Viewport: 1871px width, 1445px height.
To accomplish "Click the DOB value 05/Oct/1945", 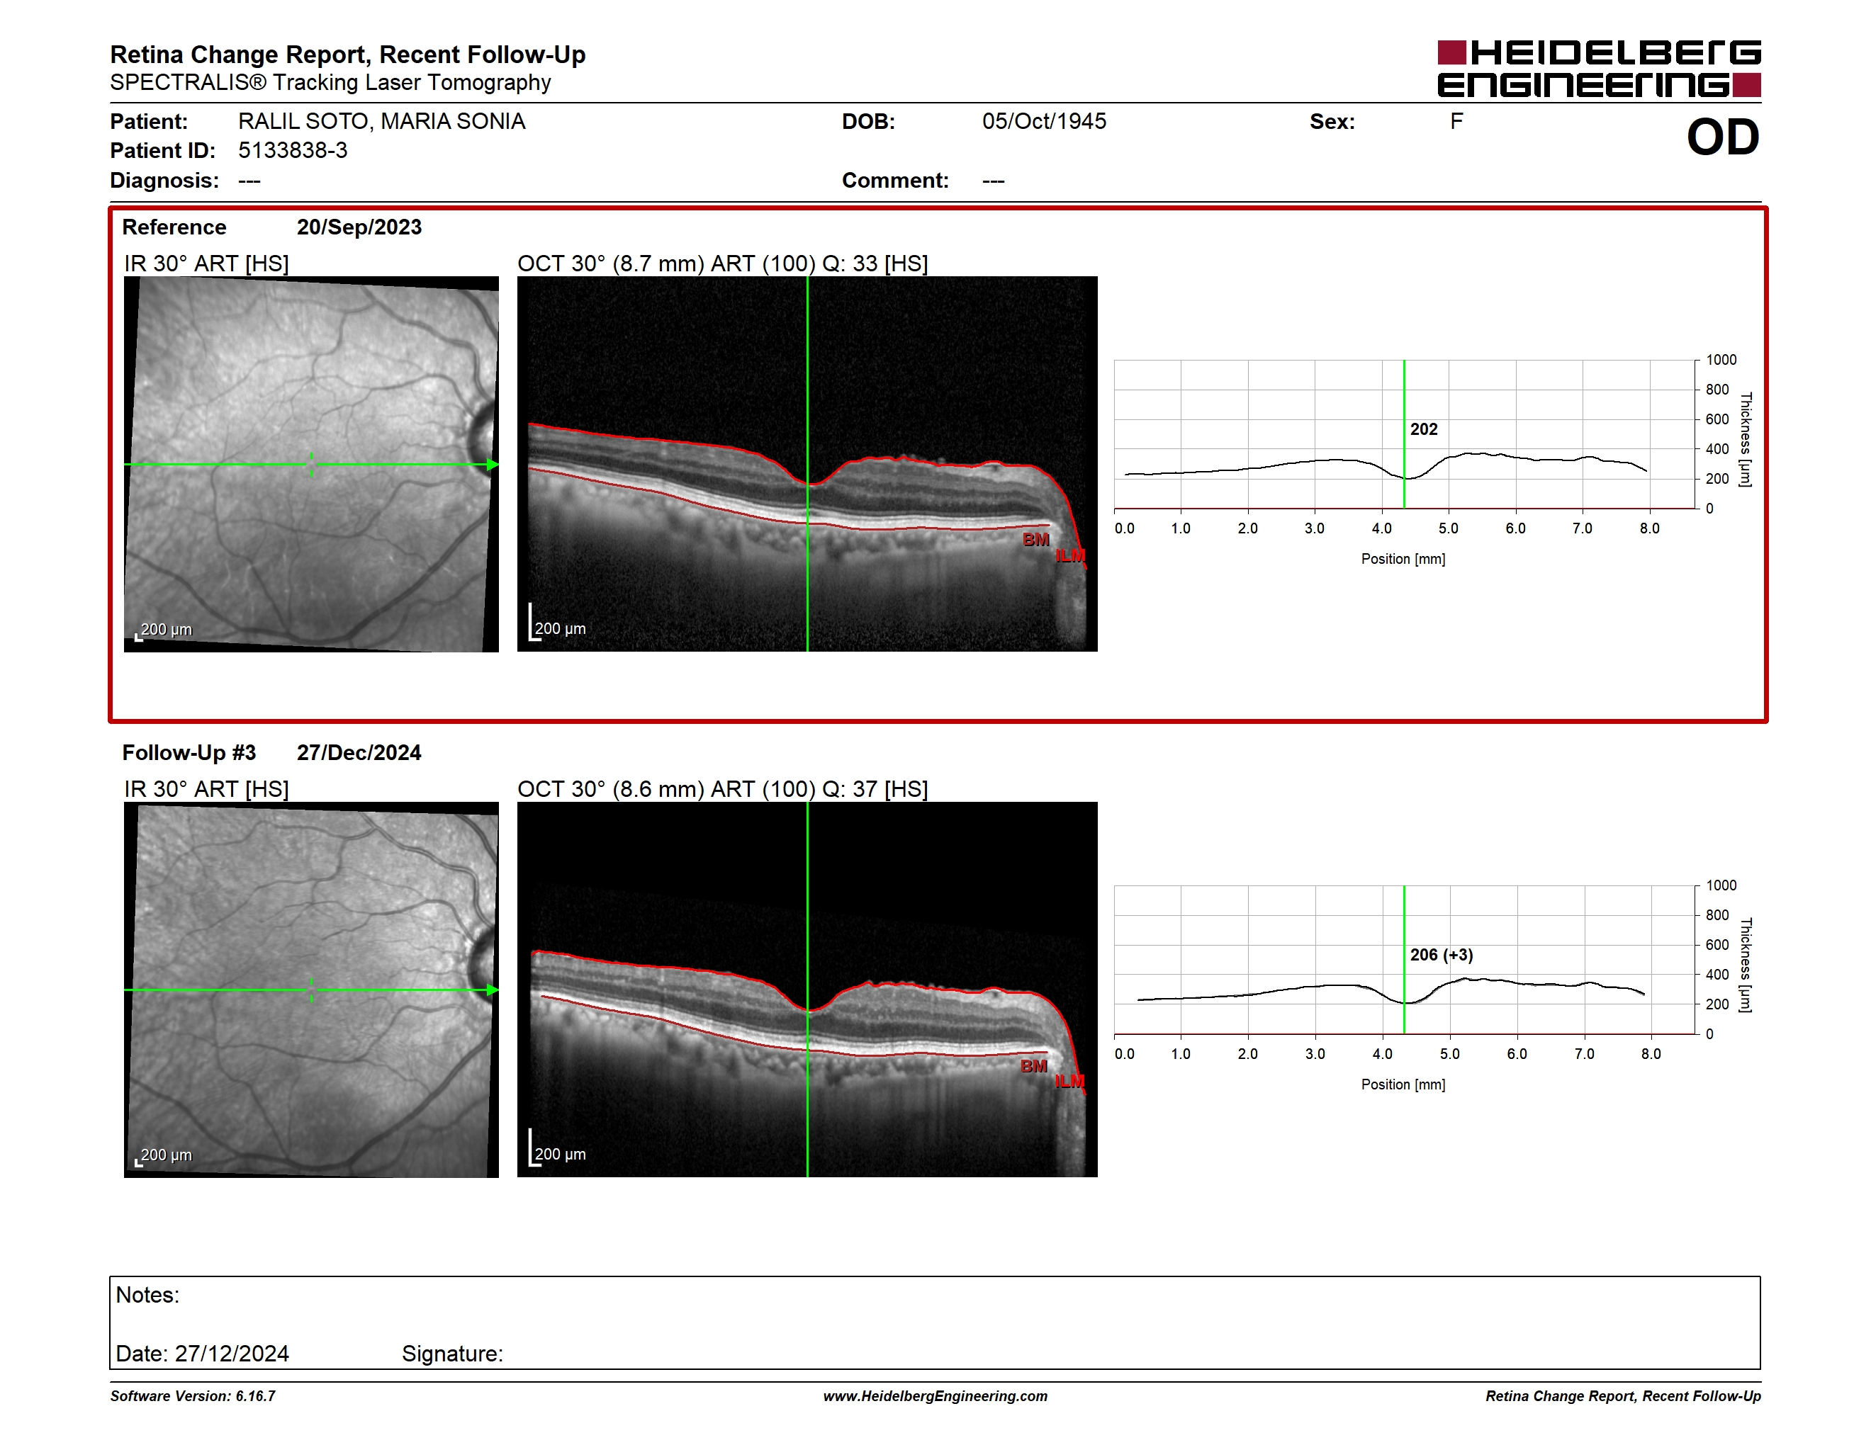I will coord(1045,122).
